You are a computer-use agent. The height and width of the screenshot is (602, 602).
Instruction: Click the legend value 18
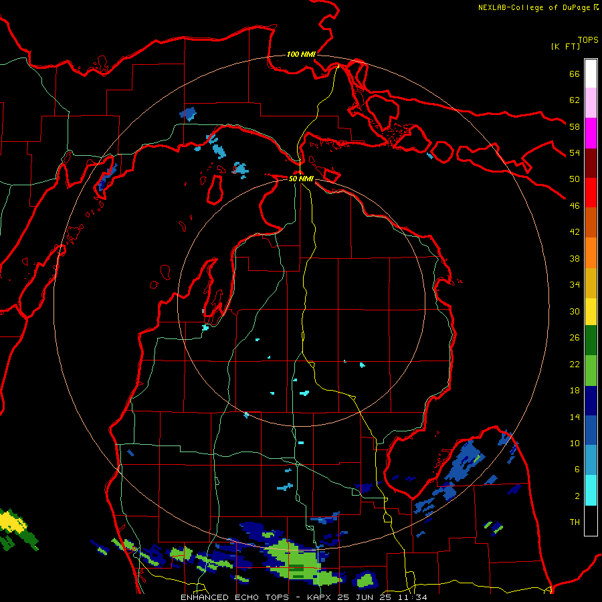click(575, 391)
